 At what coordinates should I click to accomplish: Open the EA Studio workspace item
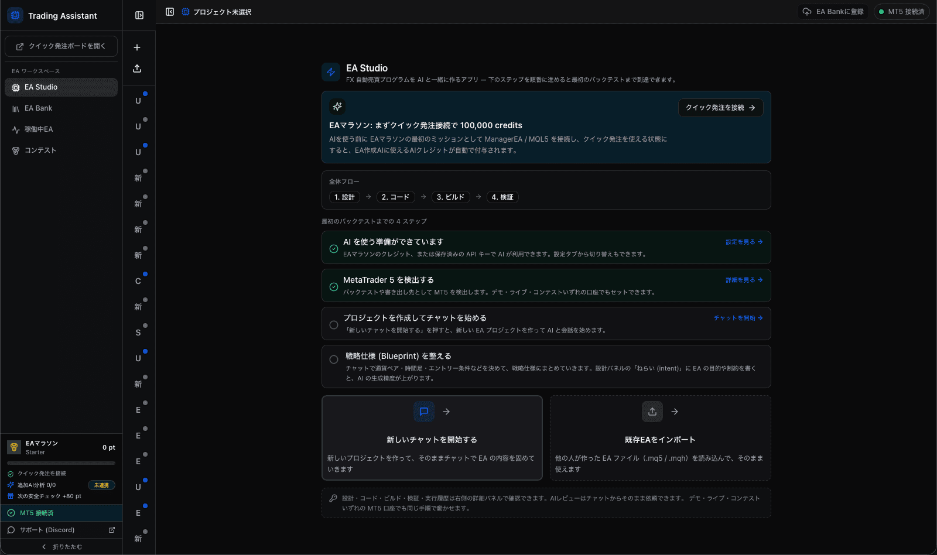click(x=61, y=87)
